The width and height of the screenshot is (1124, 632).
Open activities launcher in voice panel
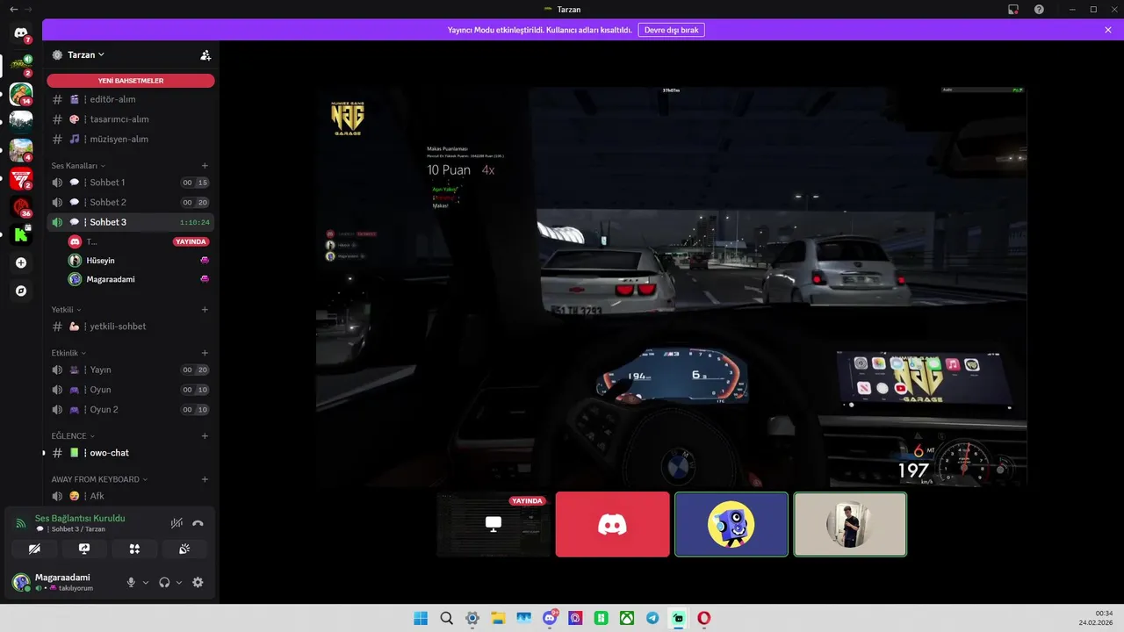pyautogui.click(x=134, y=549)
